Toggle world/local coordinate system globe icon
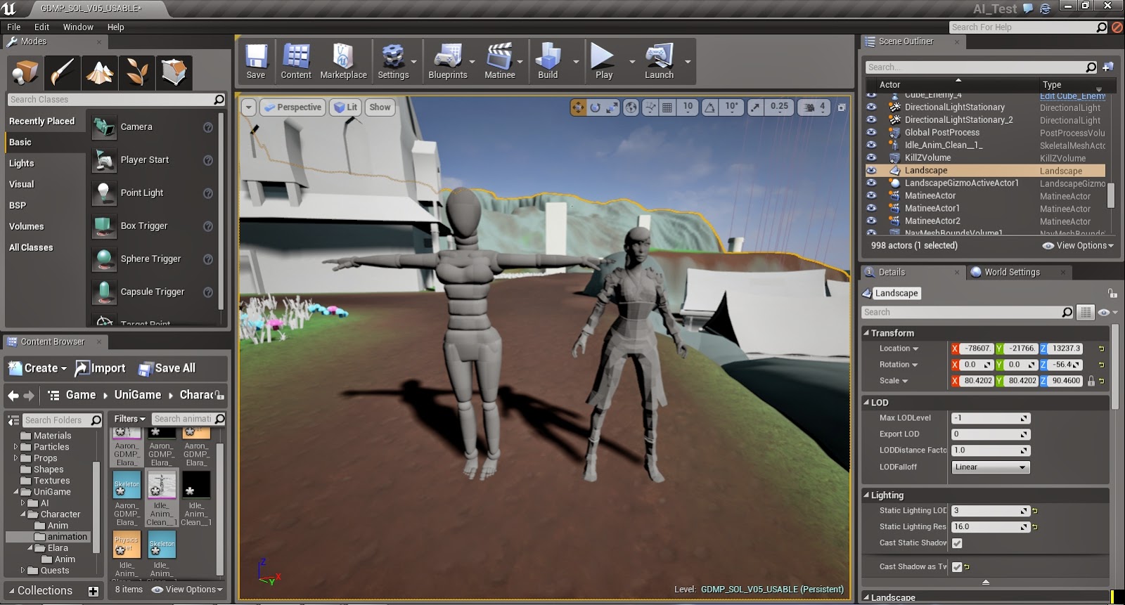Image resolution: width=1125 pixels, height=605 pixels. click(x=631, y=108)
